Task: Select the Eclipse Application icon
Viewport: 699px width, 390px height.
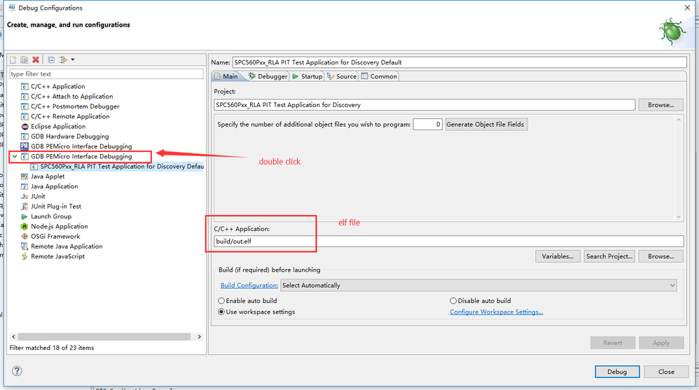Action: click(x=25, y=127)
